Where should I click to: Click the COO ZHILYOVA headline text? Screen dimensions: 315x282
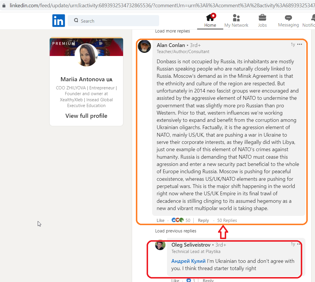click(87, 97)
